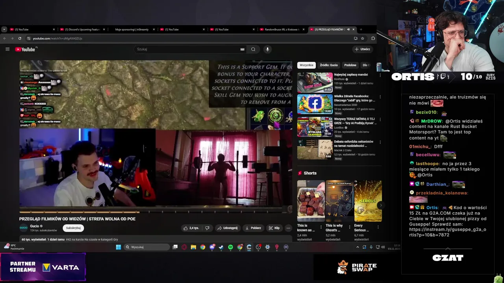Subscribe with the Subskrybuj button
The width and height of the screenshot is (504, 283).
click(73, 228)
